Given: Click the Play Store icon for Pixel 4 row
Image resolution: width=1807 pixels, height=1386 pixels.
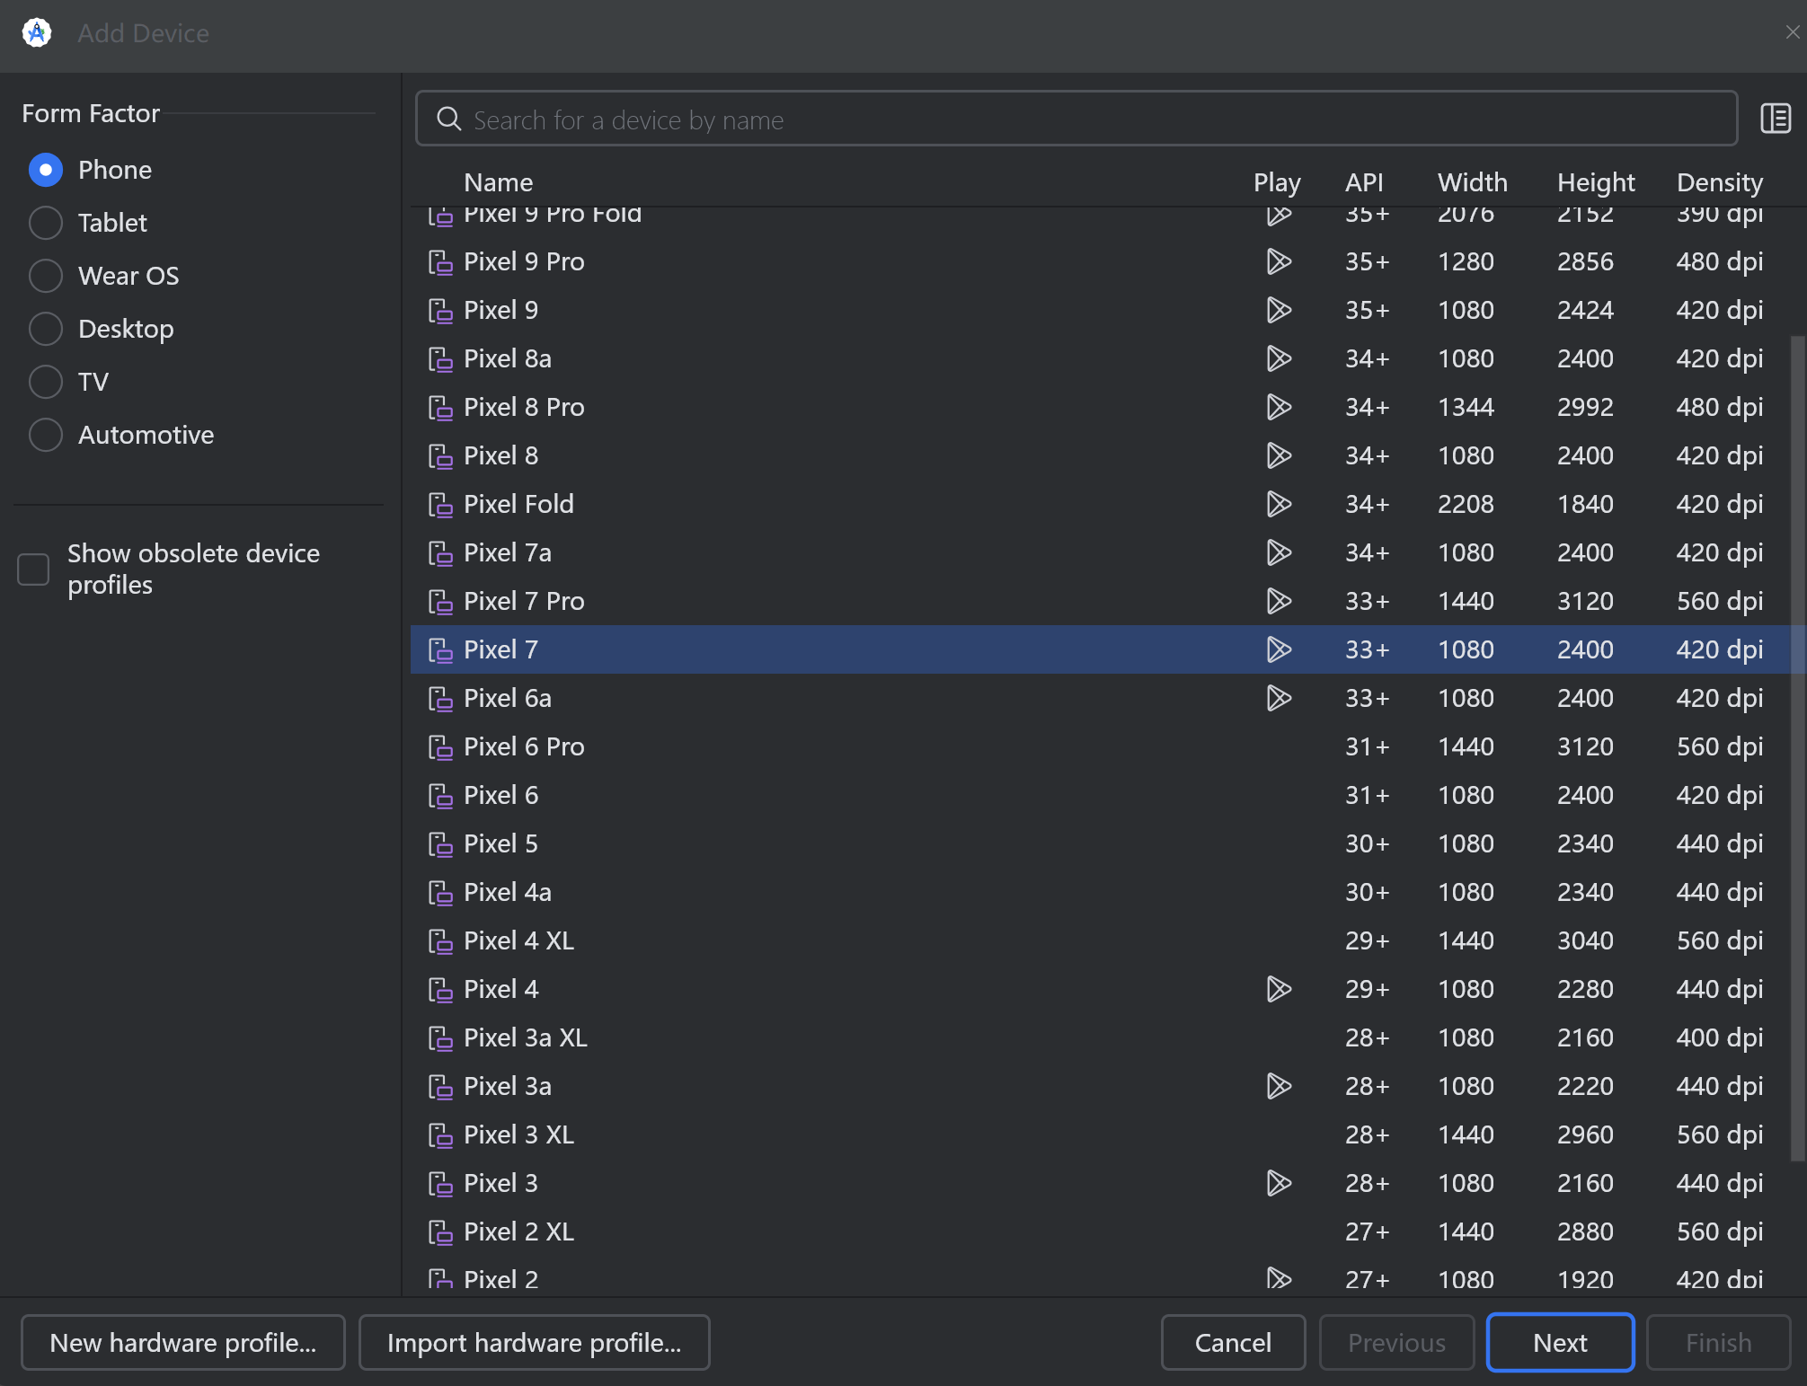Looking at the screenshot, I should click(1279, 989).
